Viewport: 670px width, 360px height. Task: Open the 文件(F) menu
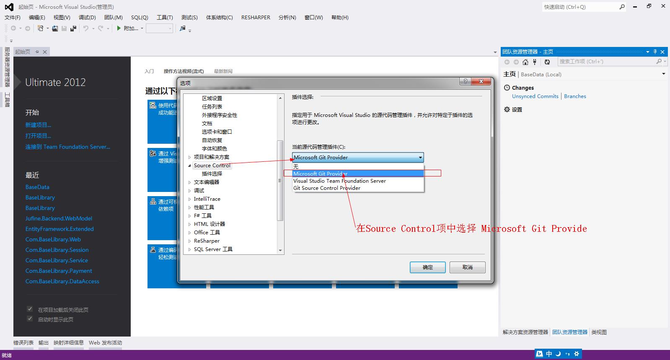tap(13, 18)
